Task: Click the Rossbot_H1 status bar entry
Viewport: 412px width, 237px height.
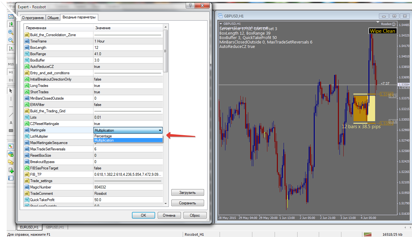Action: coord(195,234)
